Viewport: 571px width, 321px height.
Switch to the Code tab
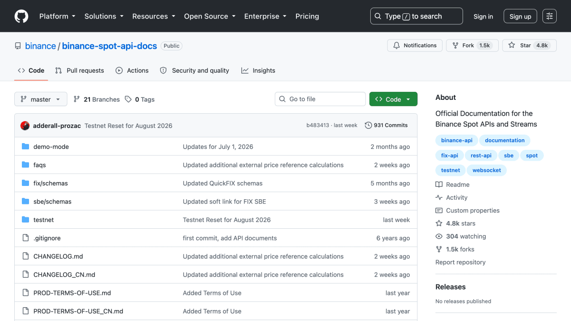coord(31,70)
